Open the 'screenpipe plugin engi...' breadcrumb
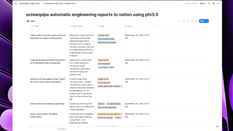 pos(30,3)
